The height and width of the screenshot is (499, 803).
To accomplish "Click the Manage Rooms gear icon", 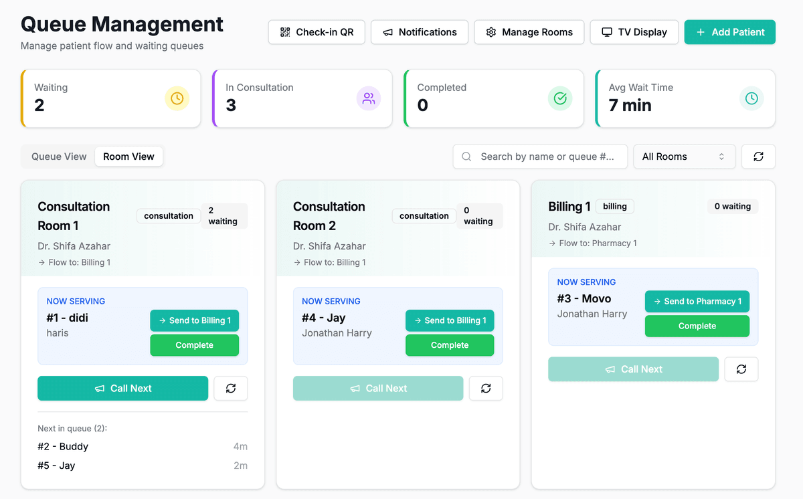I will (x=493, y=31).
